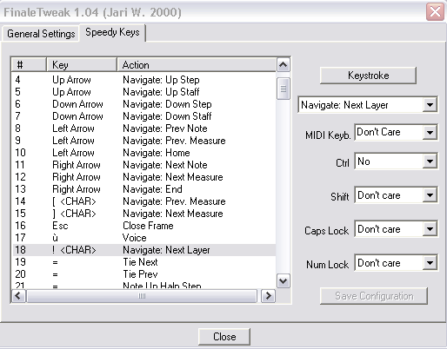Select row 5 Navigate: Up Staff
The image size is (447, 349).
pos(143,92)
